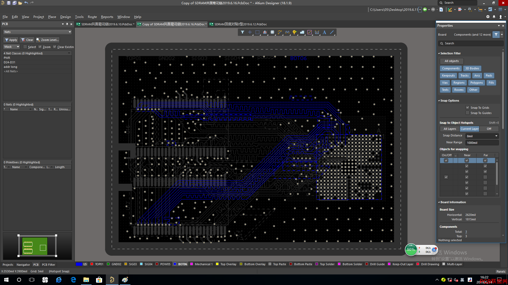
Task: Open the Mask mode dropdown
Action: [x=11, y=47]
